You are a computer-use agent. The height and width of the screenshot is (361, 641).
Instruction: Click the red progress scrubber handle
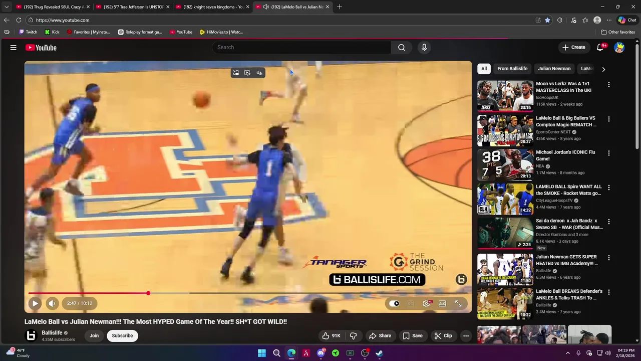(x=148, y=293)
